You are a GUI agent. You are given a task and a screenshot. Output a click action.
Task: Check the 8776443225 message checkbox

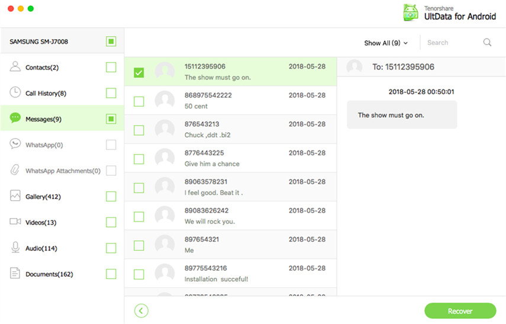(x=138, y=159)
